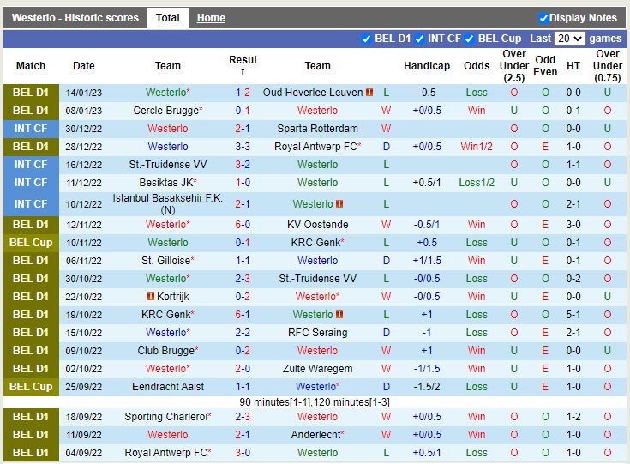Click the Odd Even column header
The height and width of the screenshot is (464, 630).
(545, 66)
